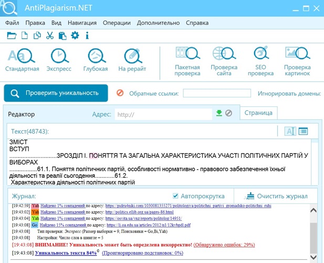The width and height of the screenshot is (324, 263).
Task: Click the copy icon in toolbar
Action: [37, 36]
